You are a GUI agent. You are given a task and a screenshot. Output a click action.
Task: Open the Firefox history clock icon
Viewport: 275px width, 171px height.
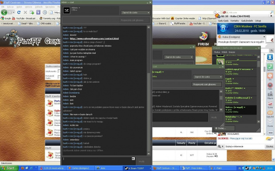pyautogui.click(x=45, y=12)
